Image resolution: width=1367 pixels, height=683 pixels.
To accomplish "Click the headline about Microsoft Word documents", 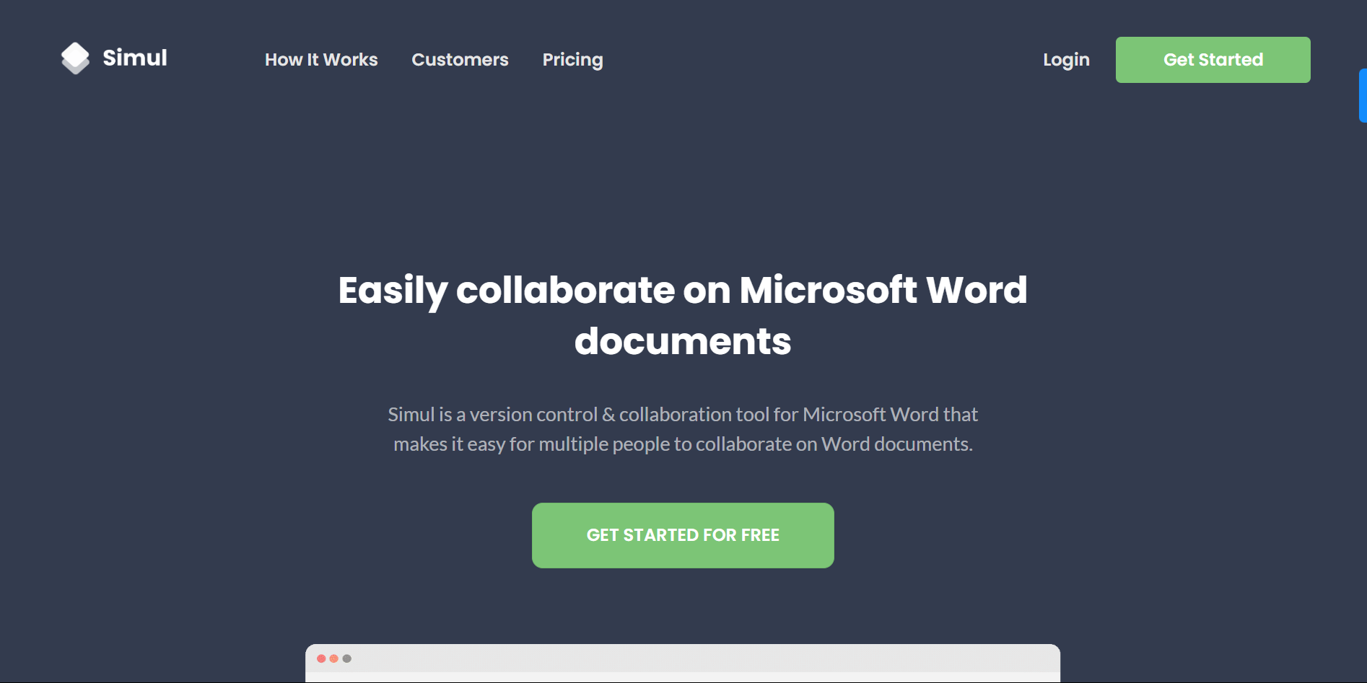I will 683,315.
